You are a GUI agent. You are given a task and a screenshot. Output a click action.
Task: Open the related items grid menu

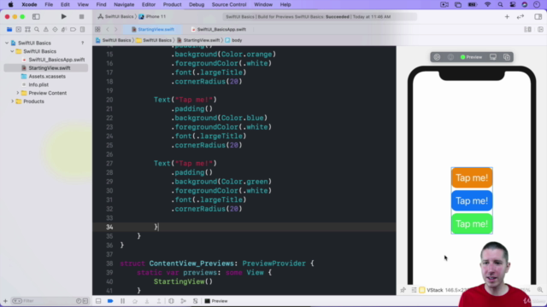[x=97, y=30]
